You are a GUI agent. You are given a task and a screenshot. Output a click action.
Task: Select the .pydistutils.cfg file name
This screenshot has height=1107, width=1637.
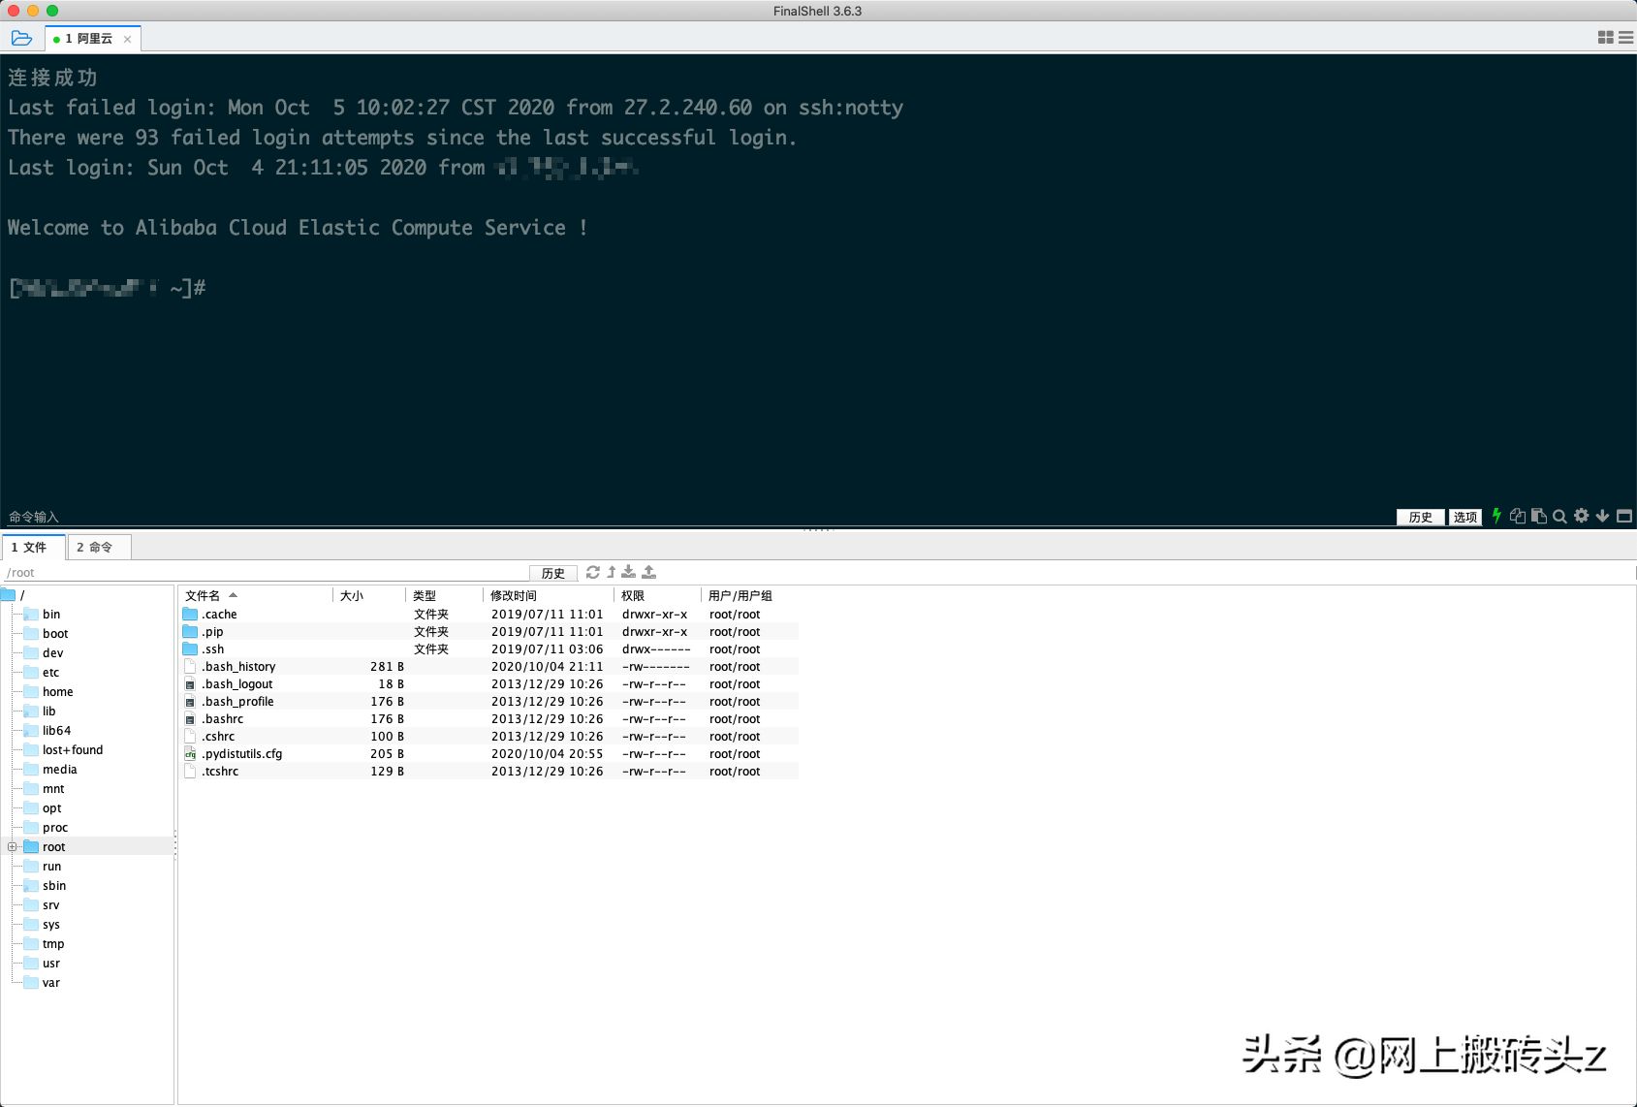point(242,753)
